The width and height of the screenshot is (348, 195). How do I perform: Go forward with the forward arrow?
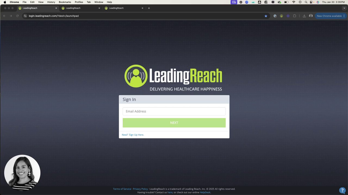(x=11, y=16)
